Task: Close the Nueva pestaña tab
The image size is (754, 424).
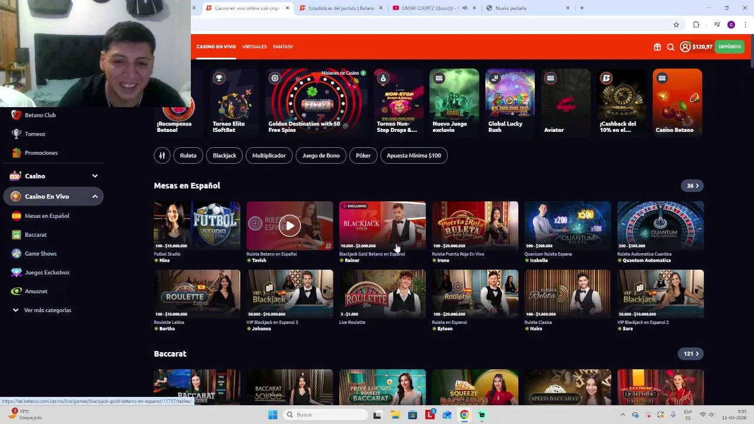Action: tap(568, 8)
